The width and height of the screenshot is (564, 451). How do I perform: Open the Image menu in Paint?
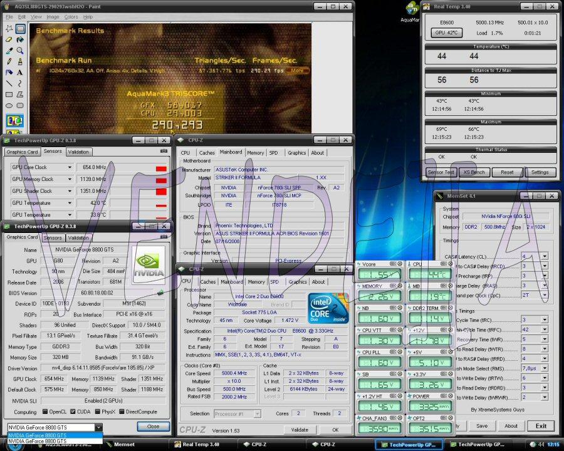53,17
